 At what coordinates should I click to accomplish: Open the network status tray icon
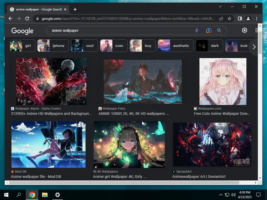click(x=227, y=195)
